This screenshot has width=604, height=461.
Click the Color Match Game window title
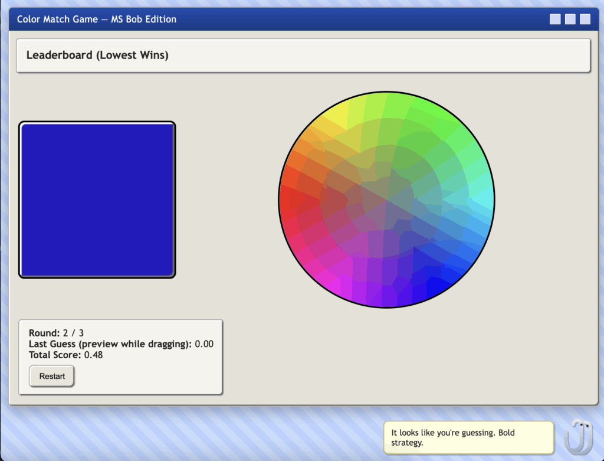click(97, 19)
